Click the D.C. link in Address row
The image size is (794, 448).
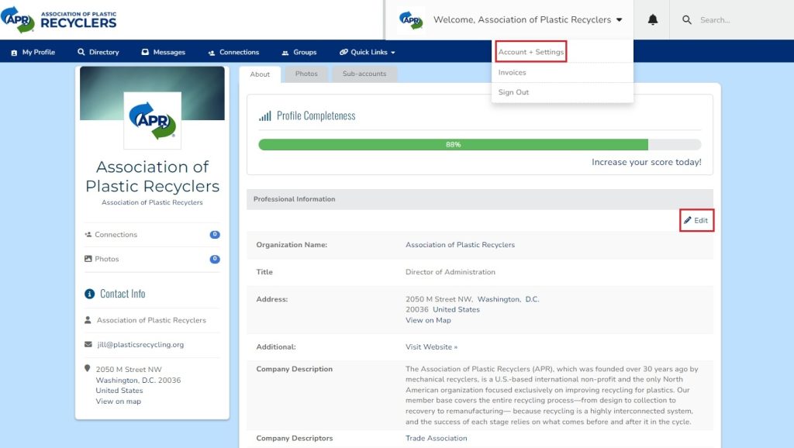click(x=532, y=299)
